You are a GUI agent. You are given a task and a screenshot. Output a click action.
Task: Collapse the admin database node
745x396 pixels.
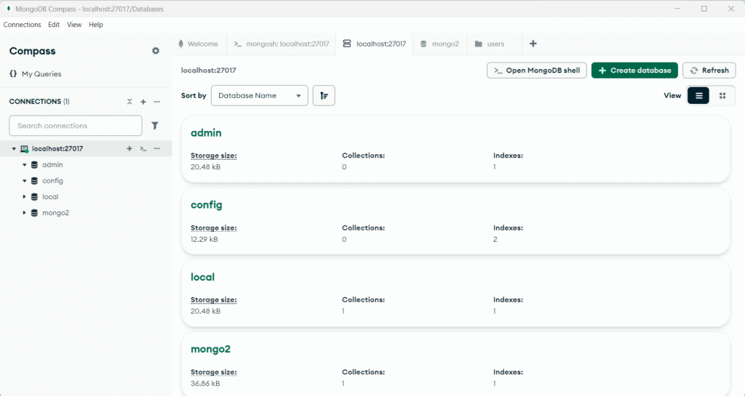[x=24, y=165]
